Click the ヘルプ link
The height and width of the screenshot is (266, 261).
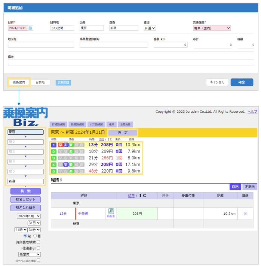pos(252,112)
